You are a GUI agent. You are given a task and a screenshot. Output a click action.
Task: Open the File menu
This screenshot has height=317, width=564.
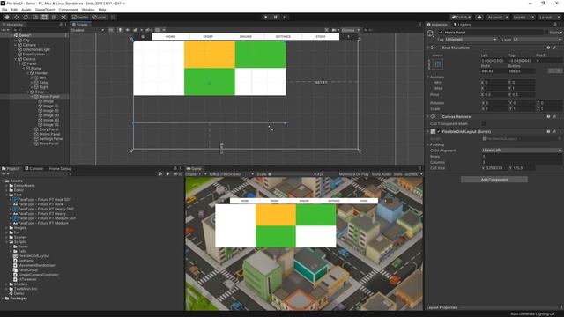point(4,10)
